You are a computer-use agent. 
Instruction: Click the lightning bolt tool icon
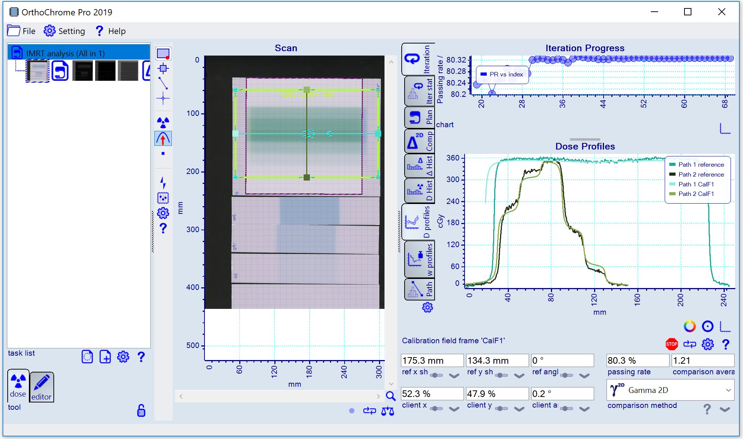click(x=163, y=182)
